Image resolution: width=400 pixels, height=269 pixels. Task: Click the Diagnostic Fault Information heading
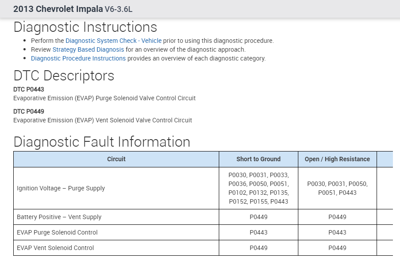click(102, 142)
